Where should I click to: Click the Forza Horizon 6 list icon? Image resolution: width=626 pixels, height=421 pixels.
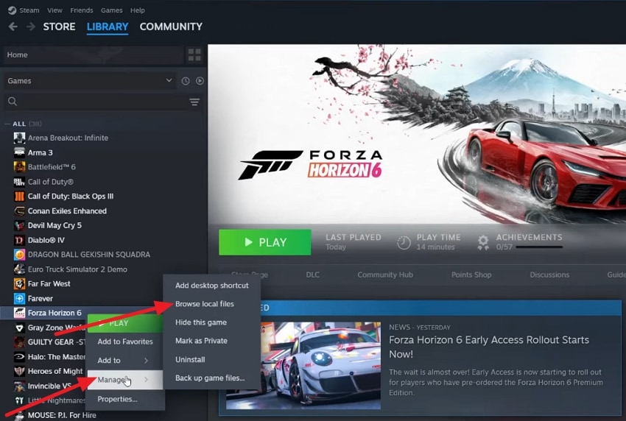click(19, 313)
